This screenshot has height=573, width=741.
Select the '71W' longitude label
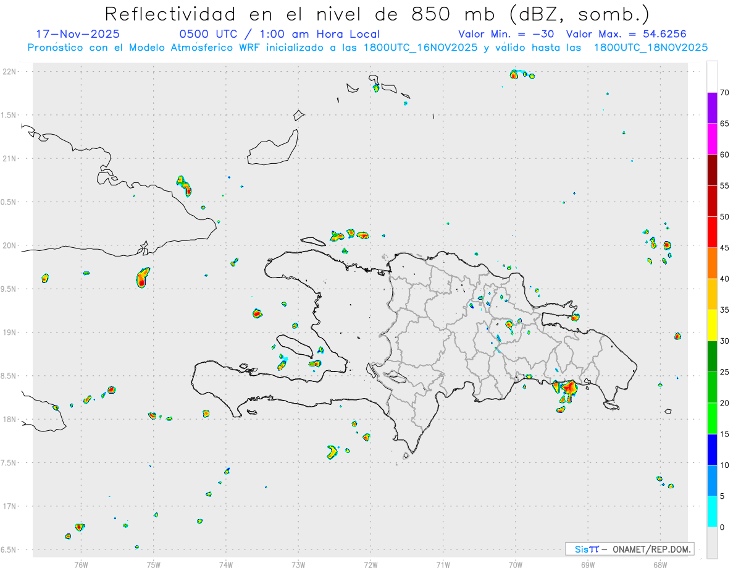[x=443, y=564]
